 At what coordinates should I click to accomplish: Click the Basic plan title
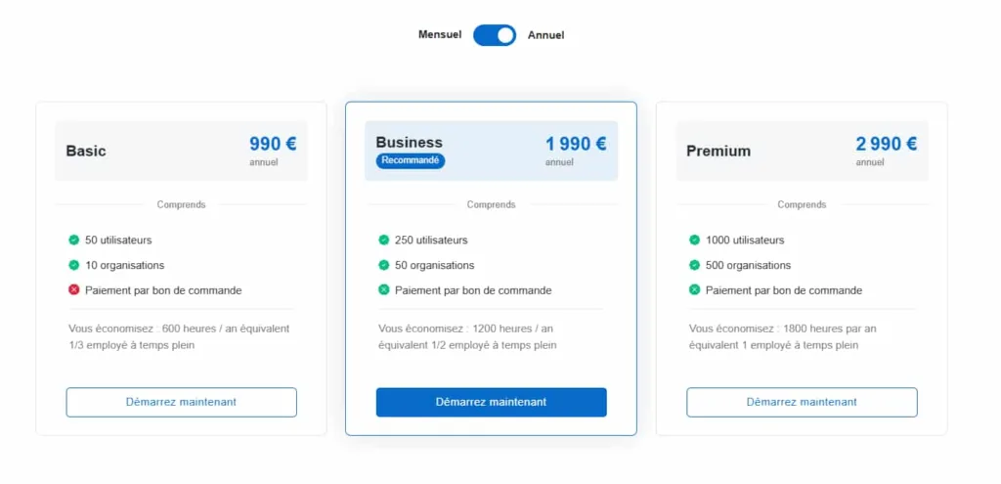[86, 152]
